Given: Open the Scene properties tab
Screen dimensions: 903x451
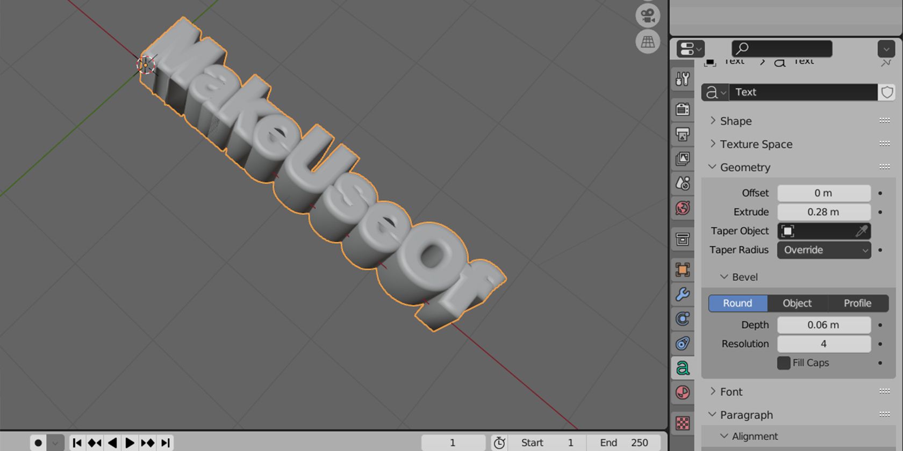Looking at the screenshot, I should click(x=683, y=183).
